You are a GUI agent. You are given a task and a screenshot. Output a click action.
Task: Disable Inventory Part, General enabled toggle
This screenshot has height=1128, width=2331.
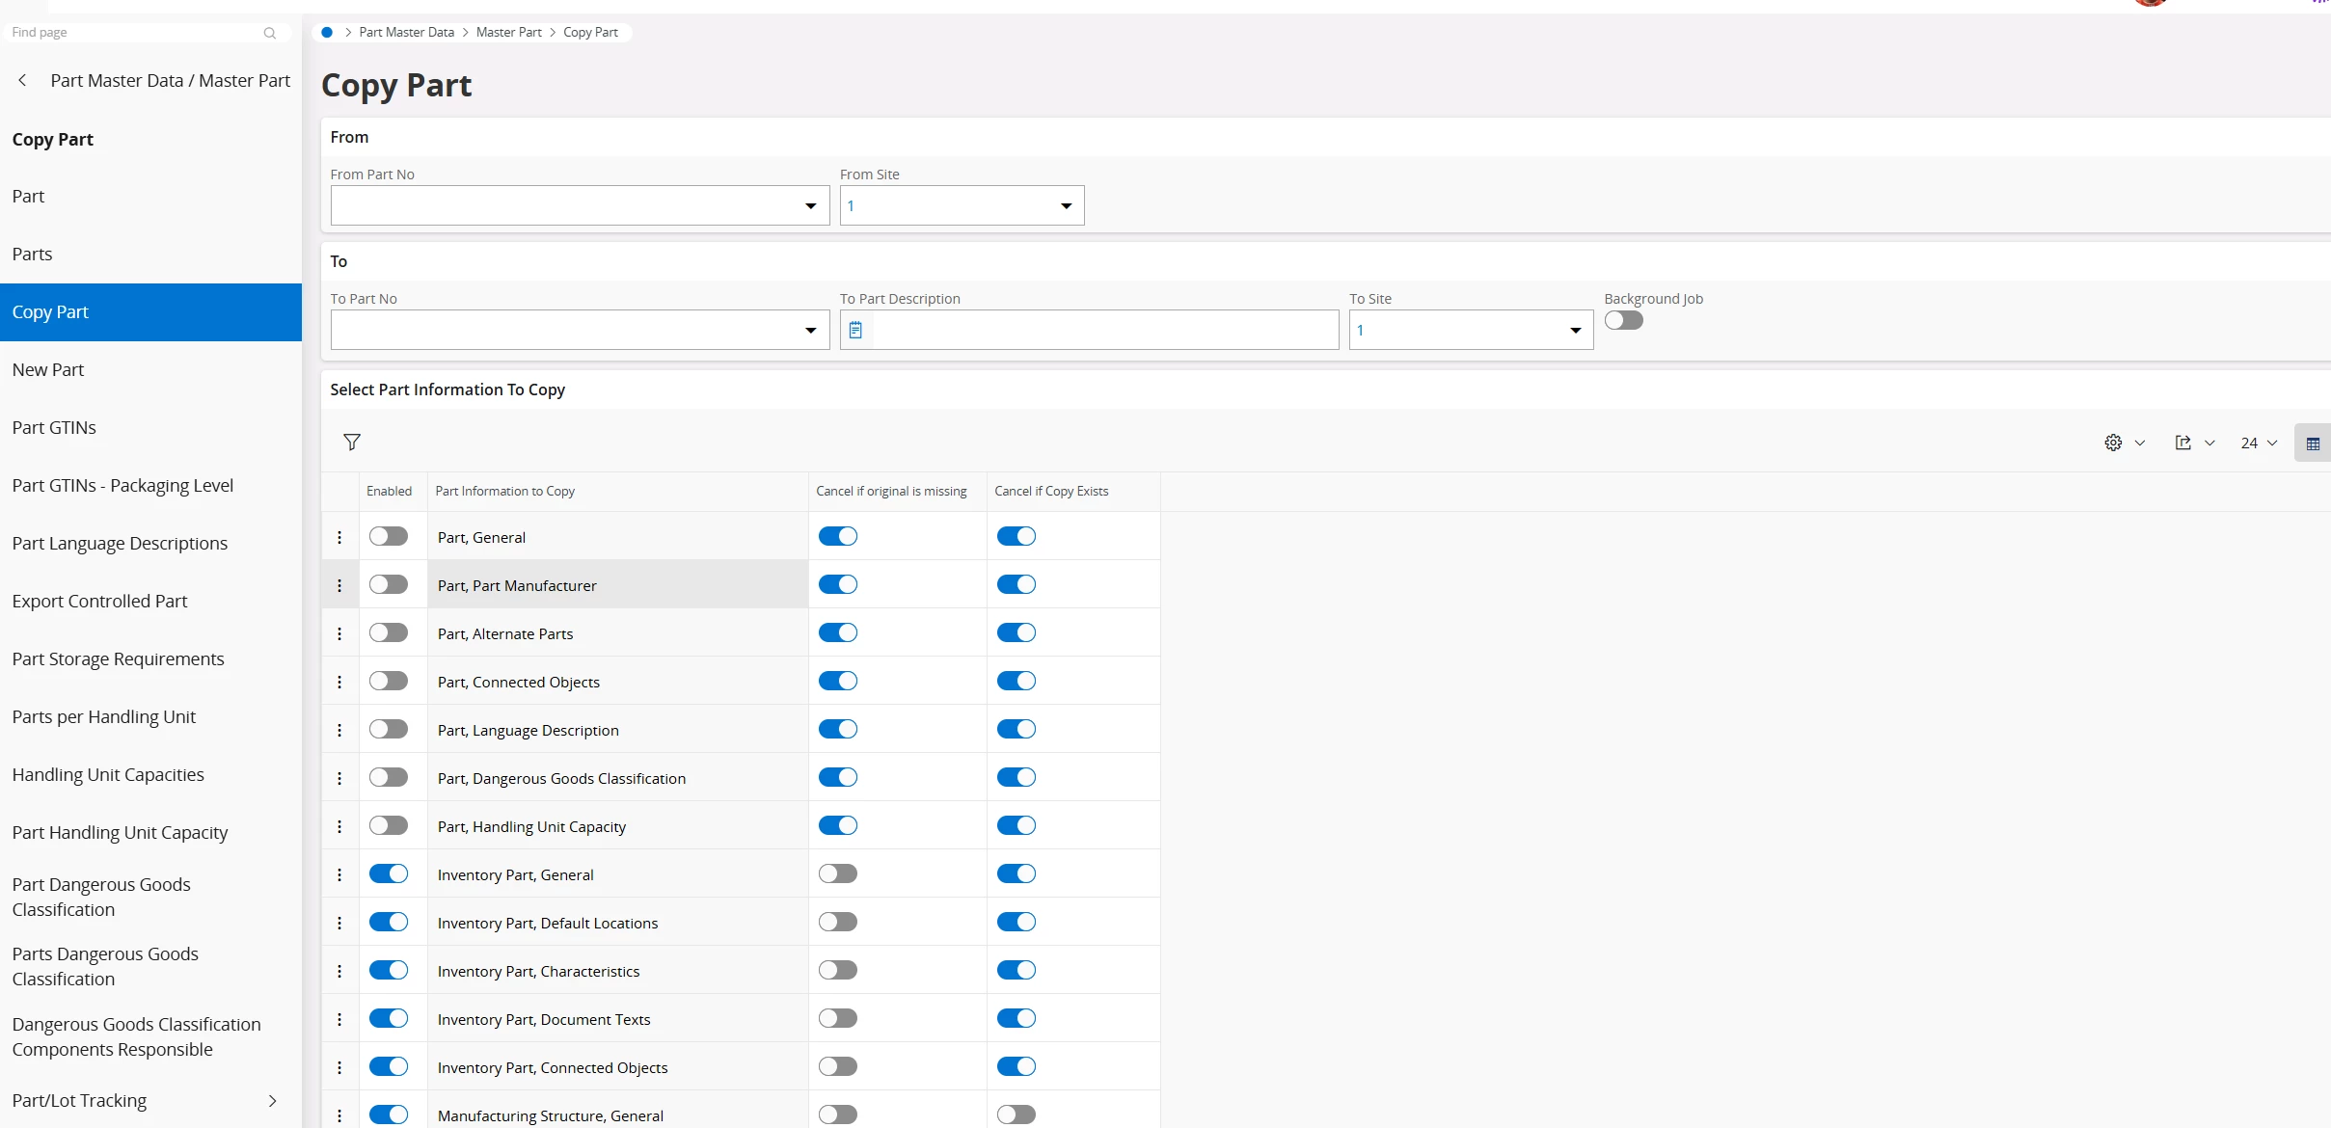click(389, 873)
